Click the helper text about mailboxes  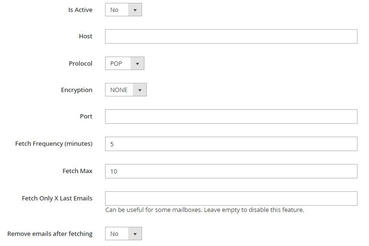click(x=205, y=210)
